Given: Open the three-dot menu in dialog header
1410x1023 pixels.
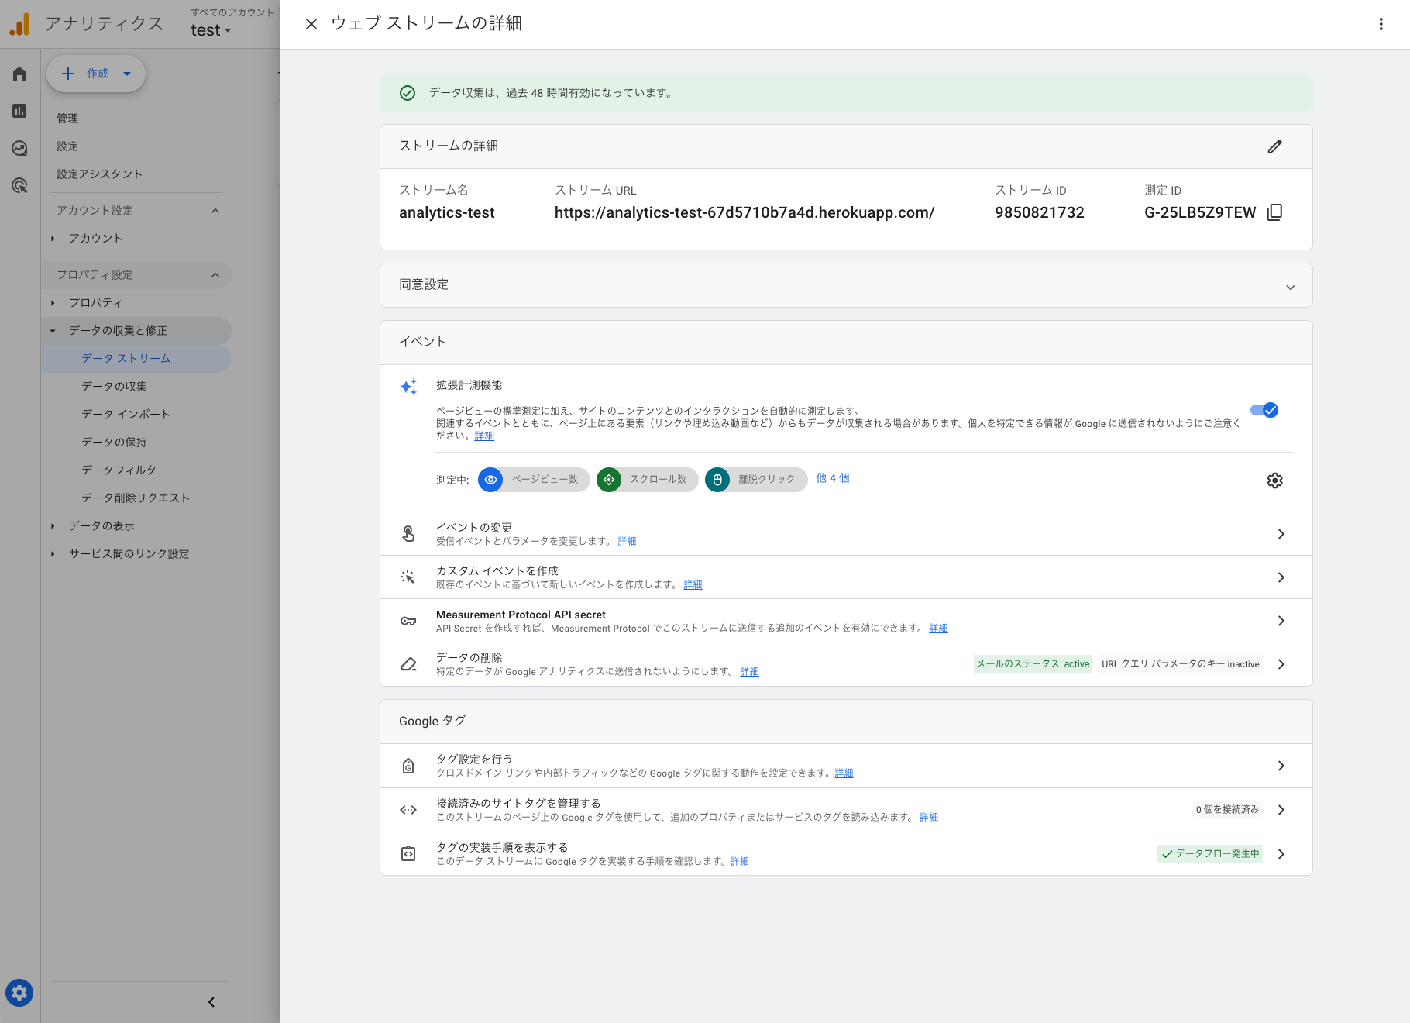Looking at the screenshot, I should pyautogui.click(x=1380, y=24).
